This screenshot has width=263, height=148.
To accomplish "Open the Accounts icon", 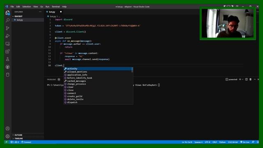I will click(7, 129).
